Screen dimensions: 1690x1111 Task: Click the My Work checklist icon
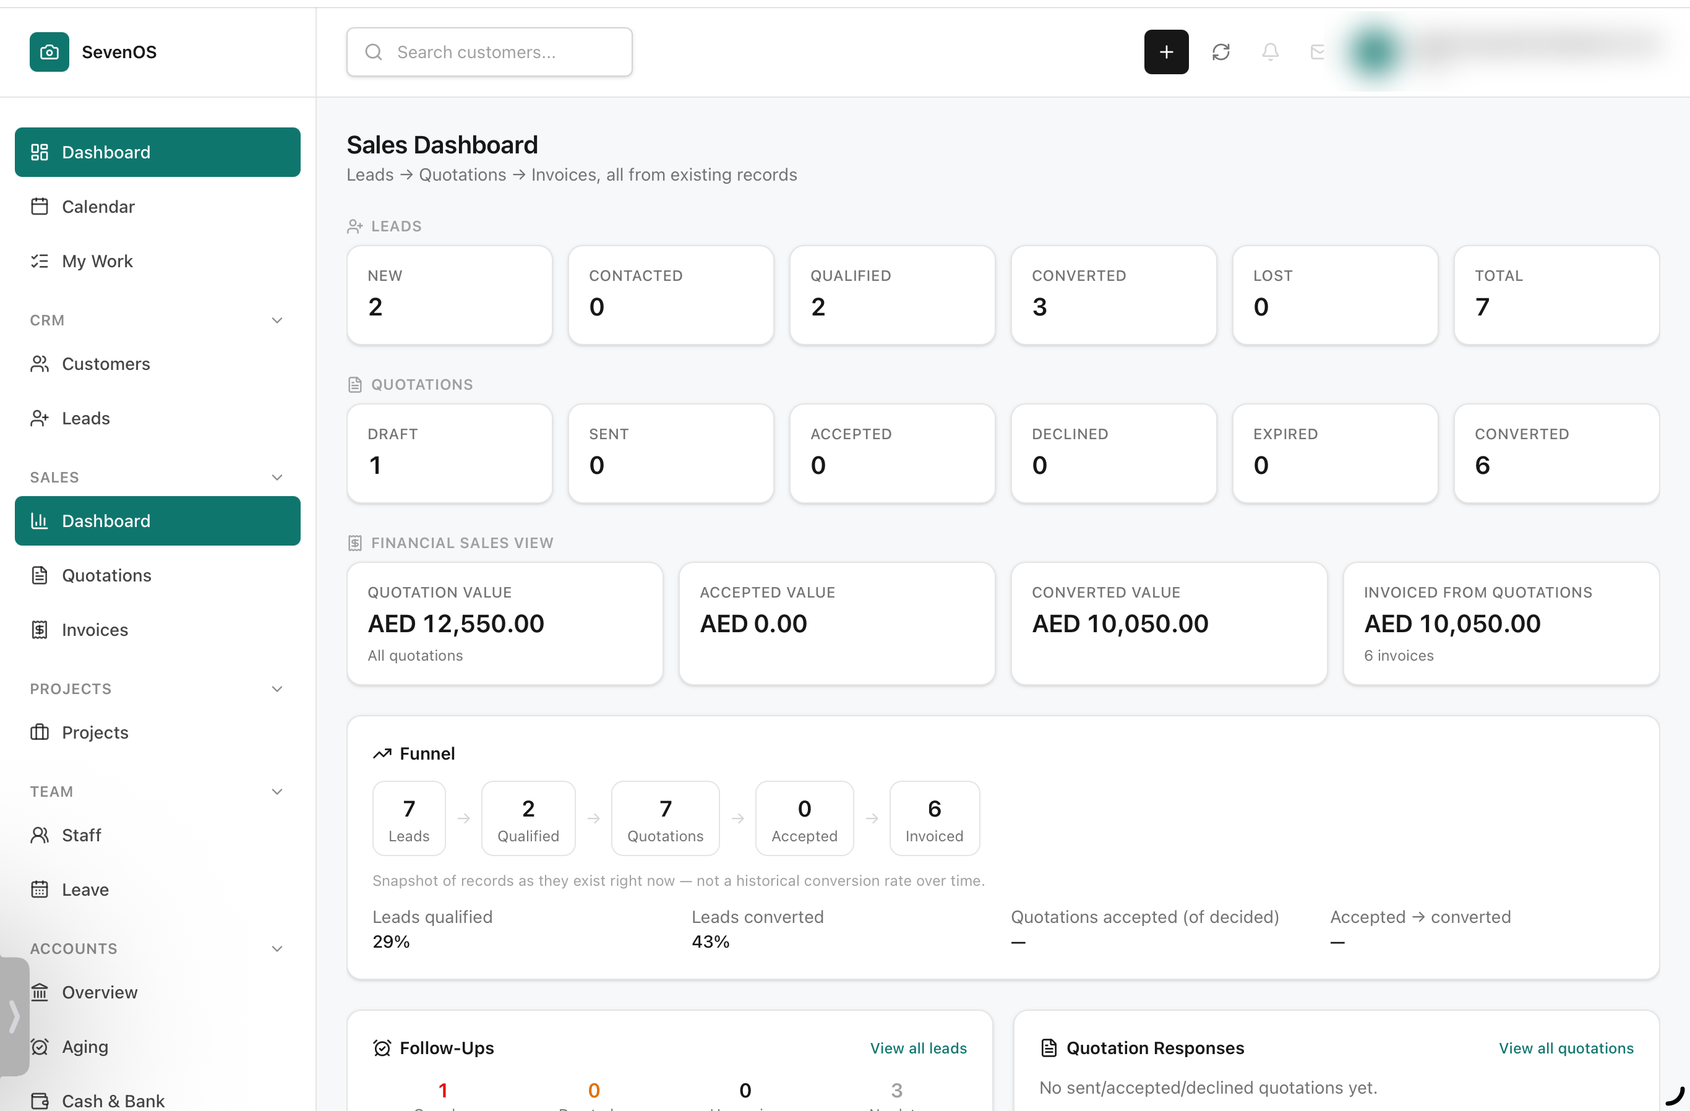click(x=40, y=261)
